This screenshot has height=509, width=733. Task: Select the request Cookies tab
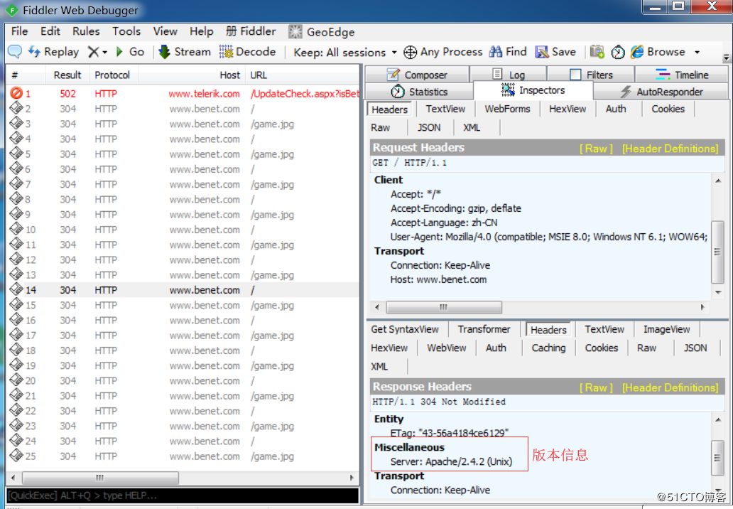coord(668,109)
